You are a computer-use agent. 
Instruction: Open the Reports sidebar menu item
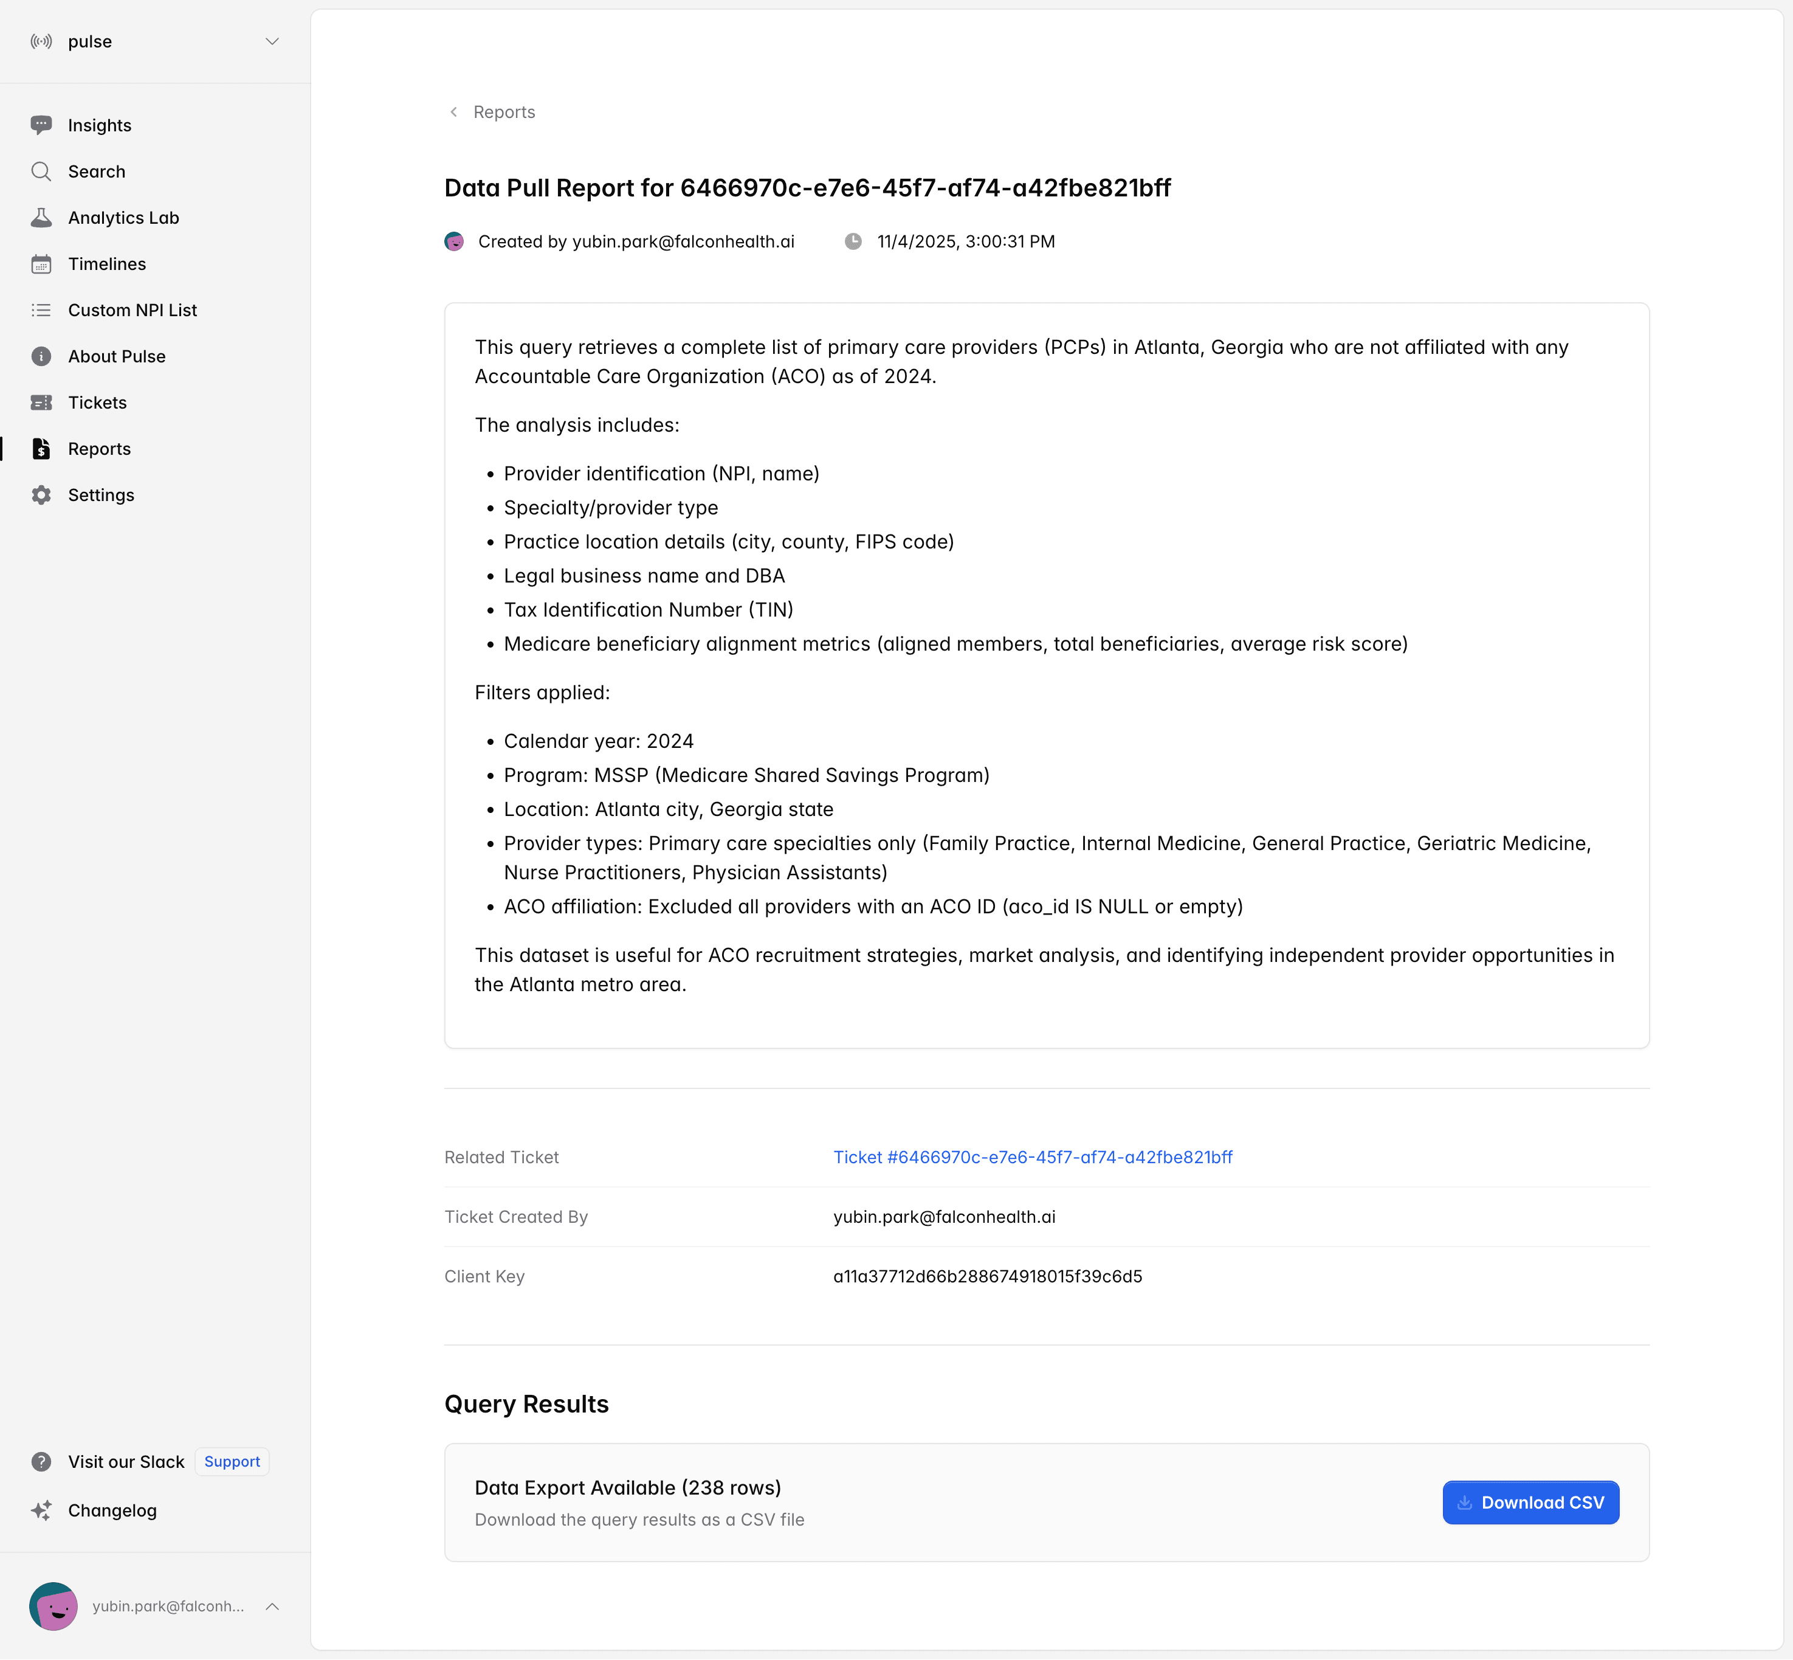click(x=100, y=449)
